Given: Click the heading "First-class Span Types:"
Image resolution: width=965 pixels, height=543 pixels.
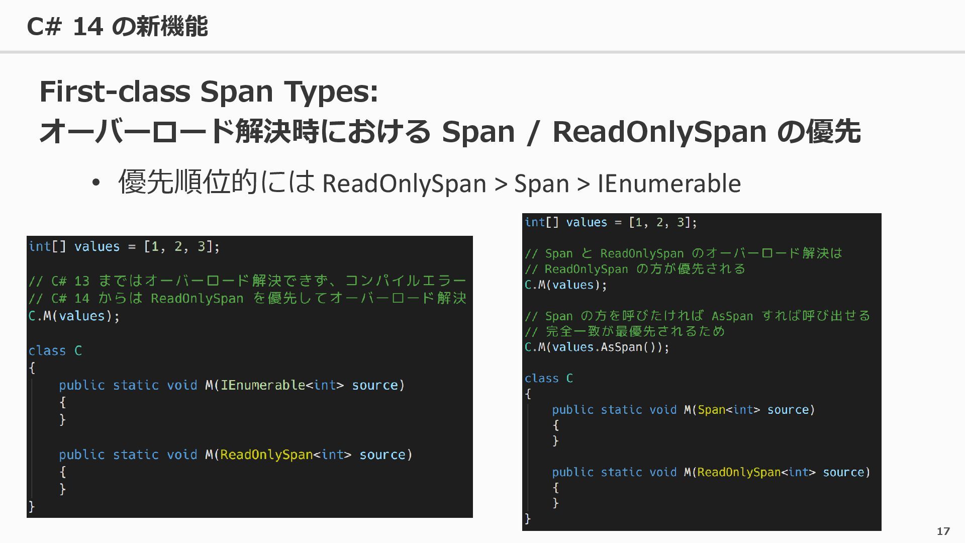Looking at the screenshot, I should click(x=209, y=92).
